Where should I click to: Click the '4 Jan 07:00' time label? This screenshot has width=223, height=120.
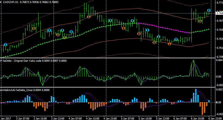[75, 118]
